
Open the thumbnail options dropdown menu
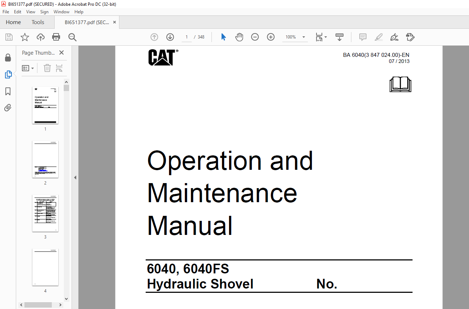(28, 68)
